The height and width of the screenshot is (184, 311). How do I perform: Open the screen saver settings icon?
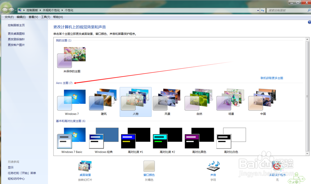[277, 166]
